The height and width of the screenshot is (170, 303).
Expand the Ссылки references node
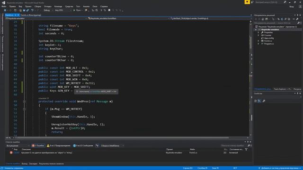coord(258,35)
